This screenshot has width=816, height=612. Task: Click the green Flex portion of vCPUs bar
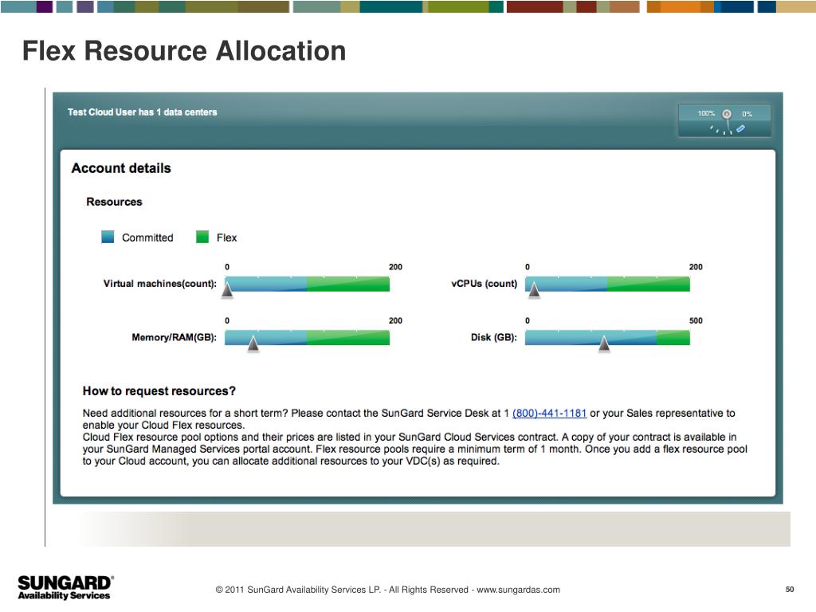649,284
